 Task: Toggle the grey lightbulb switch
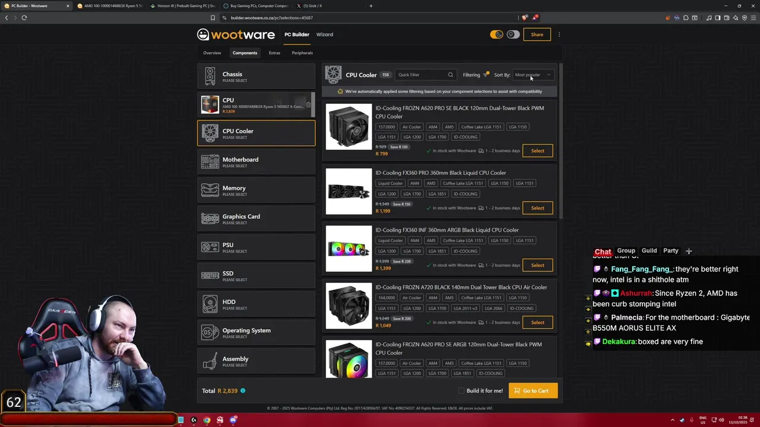tap(513, 34)
